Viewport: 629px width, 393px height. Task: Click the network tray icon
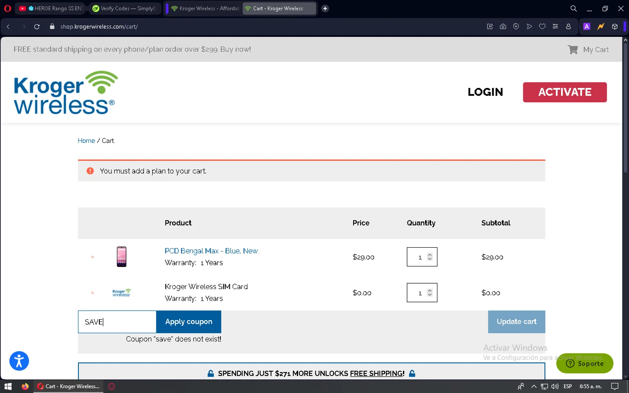tap(544, 386)
